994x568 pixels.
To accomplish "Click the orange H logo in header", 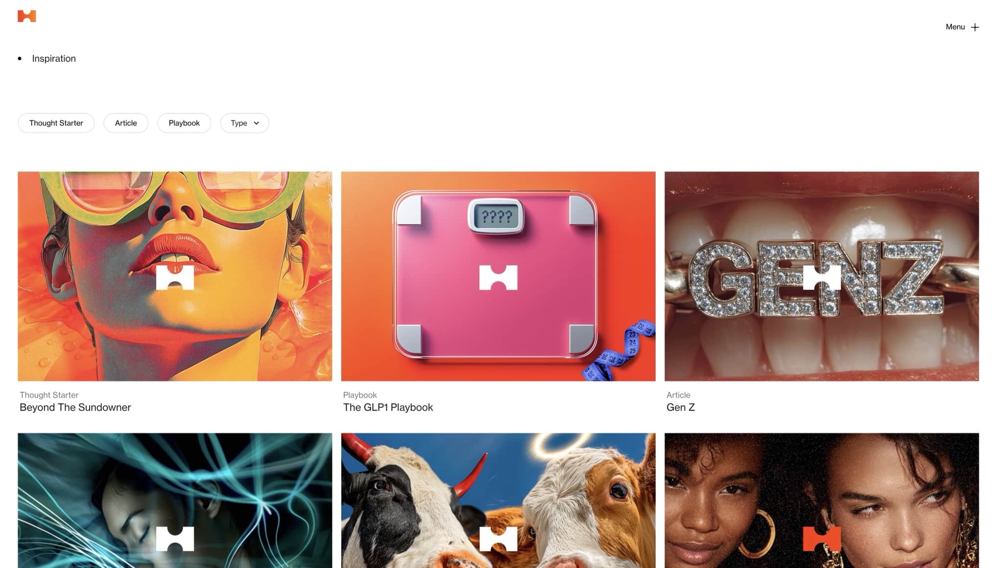I will pos(26,16).
